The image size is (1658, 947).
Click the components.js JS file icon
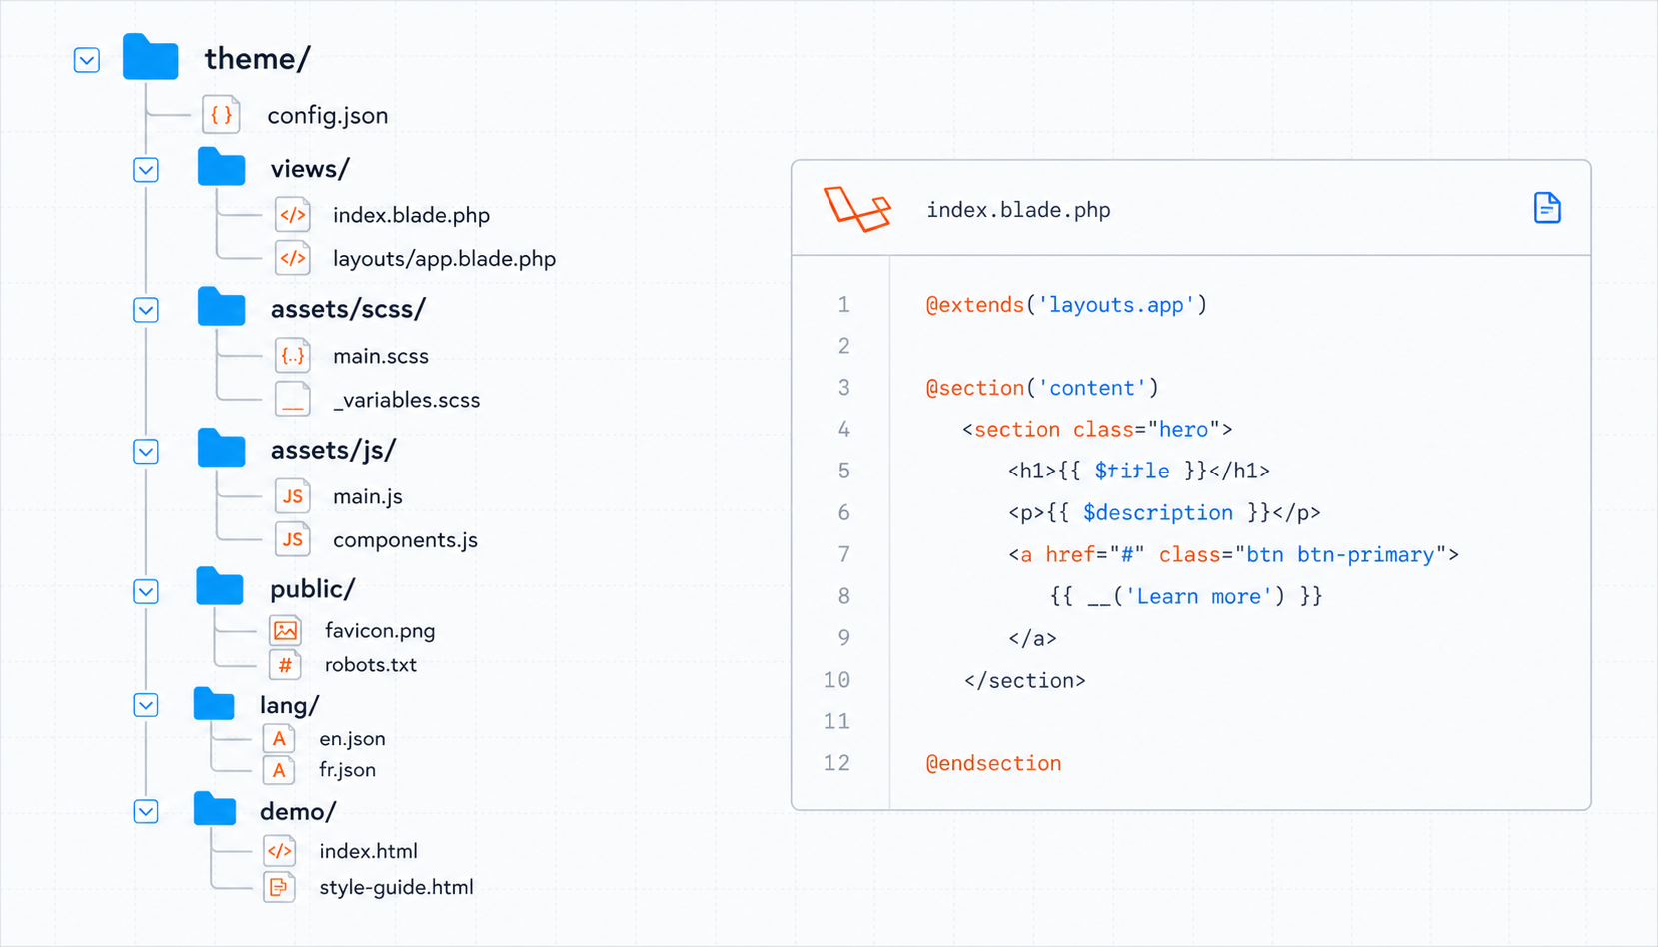pos(293,540)
